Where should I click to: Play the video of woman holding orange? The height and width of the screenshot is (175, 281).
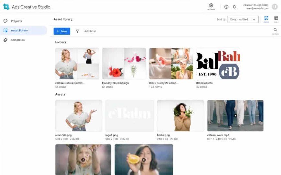(144, 160)
